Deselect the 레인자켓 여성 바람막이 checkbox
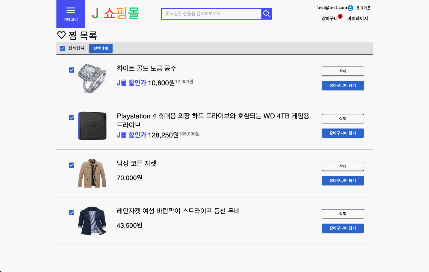429x272 pixels. (72, 213)
